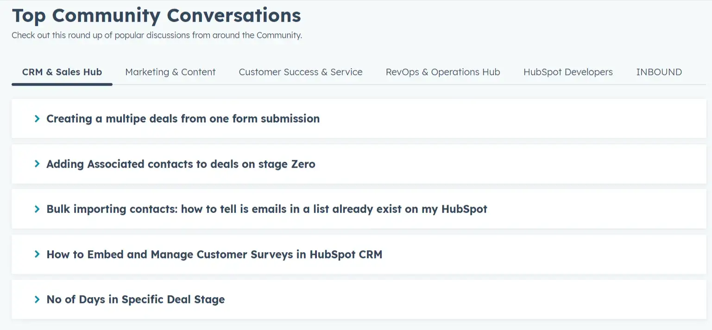This screenshot has width=712, height=330.
Task: Select the RevOps & Operations Hub tab
Action: point(443,72)
